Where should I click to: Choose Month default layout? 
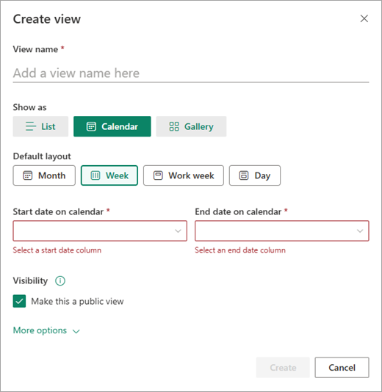point(44,175)
